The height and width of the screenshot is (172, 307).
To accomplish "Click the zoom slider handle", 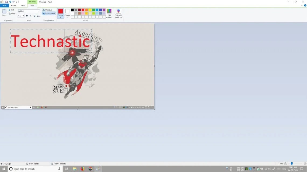I will click(292, 164).
